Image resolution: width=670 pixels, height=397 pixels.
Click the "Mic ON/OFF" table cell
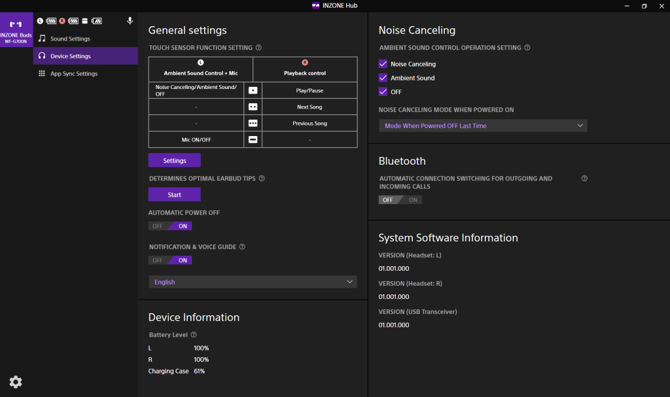pos(196,139)
